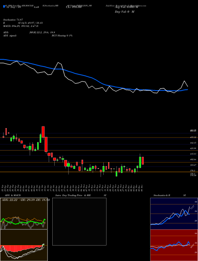Click the MACD values line
198x261 pixels.
pos(21,26)
